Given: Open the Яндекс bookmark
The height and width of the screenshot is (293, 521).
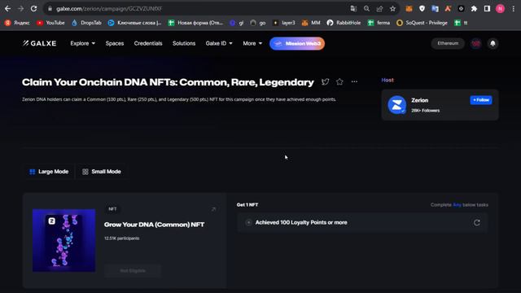Looking at the screenshot, I should pyautogui.click(x=17, y=23).
